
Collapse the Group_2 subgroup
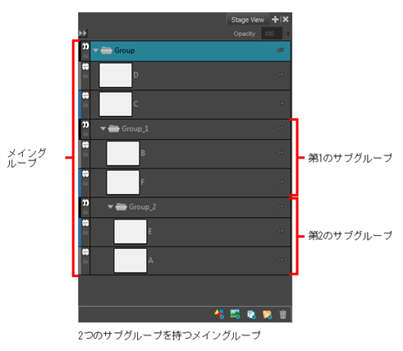coord(110,206)
